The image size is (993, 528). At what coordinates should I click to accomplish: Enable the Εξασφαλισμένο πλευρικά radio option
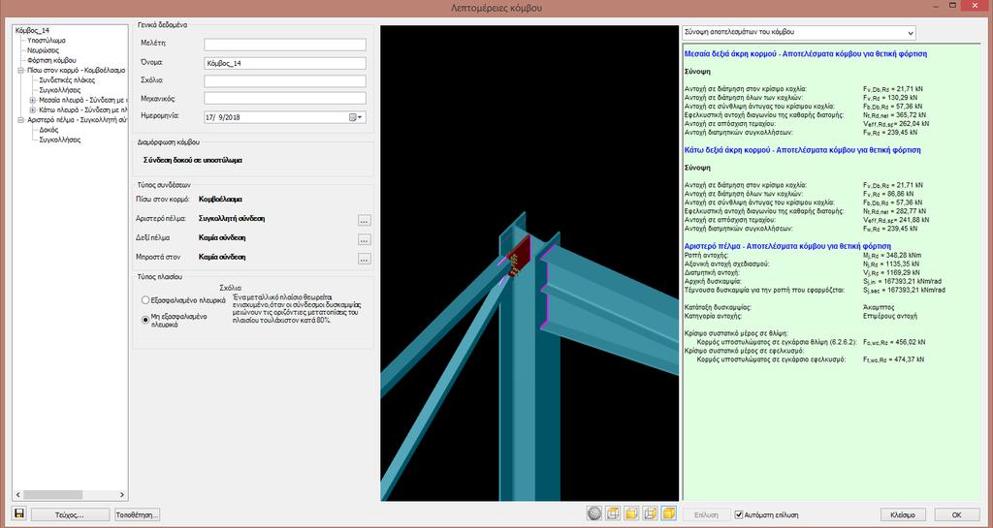pyautogui.click(x=145, y=299)
